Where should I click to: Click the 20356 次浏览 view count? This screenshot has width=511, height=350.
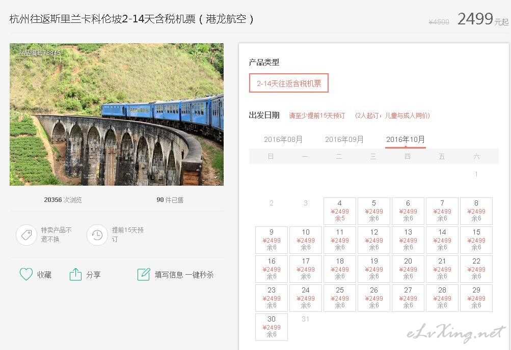coord(63,200)
